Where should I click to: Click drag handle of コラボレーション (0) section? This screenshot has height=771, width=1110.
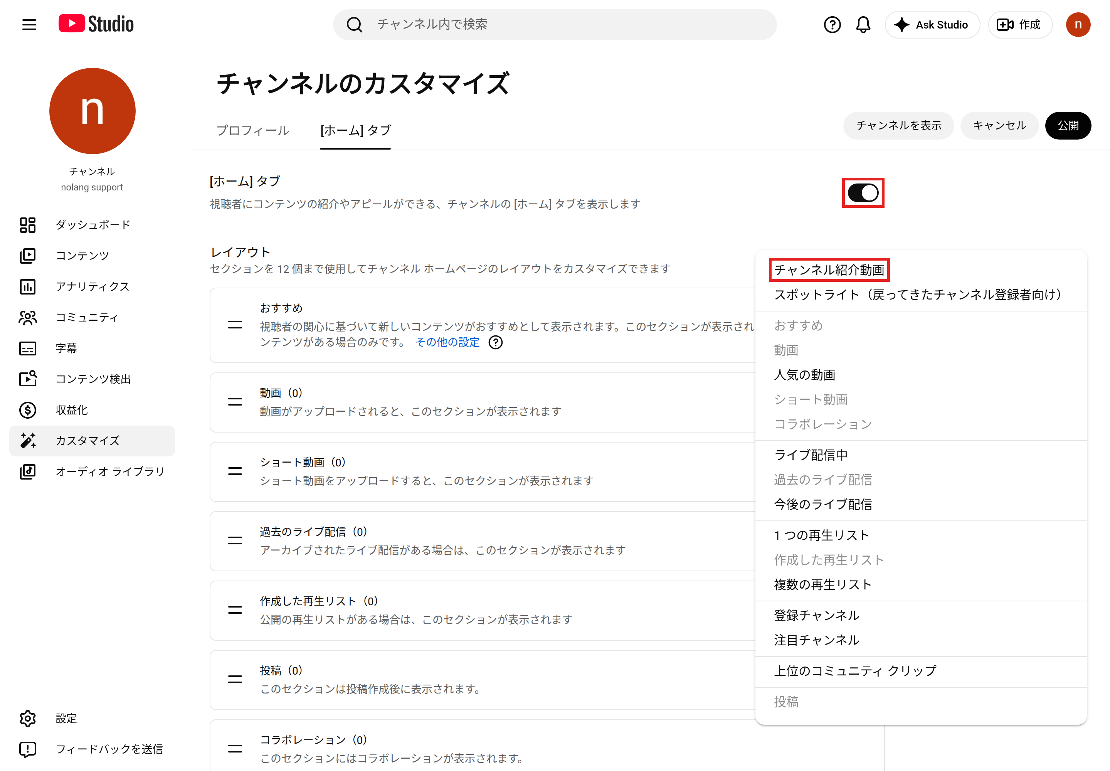pyautogui.click(x=235, y=749)
